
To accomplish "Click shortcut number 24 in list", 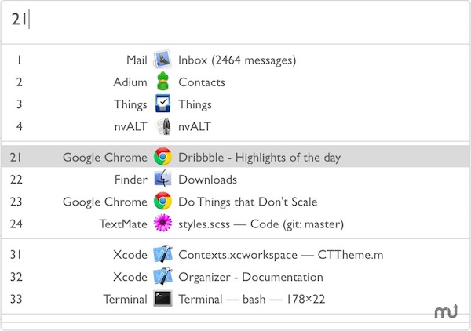I will click(16, 224).
